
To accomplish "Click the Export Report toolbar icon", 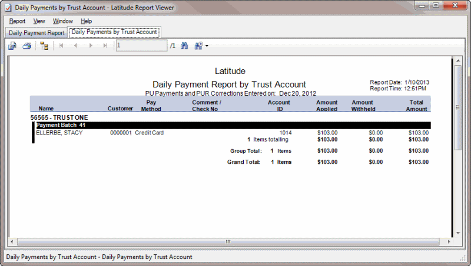I will click(12, 46).
